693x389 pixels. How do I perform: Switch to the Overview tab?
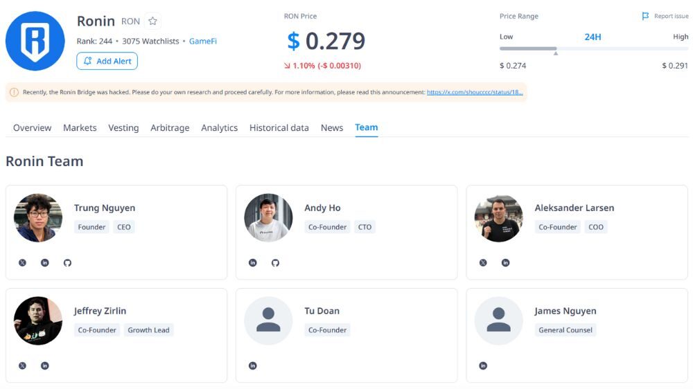[32, 128]
